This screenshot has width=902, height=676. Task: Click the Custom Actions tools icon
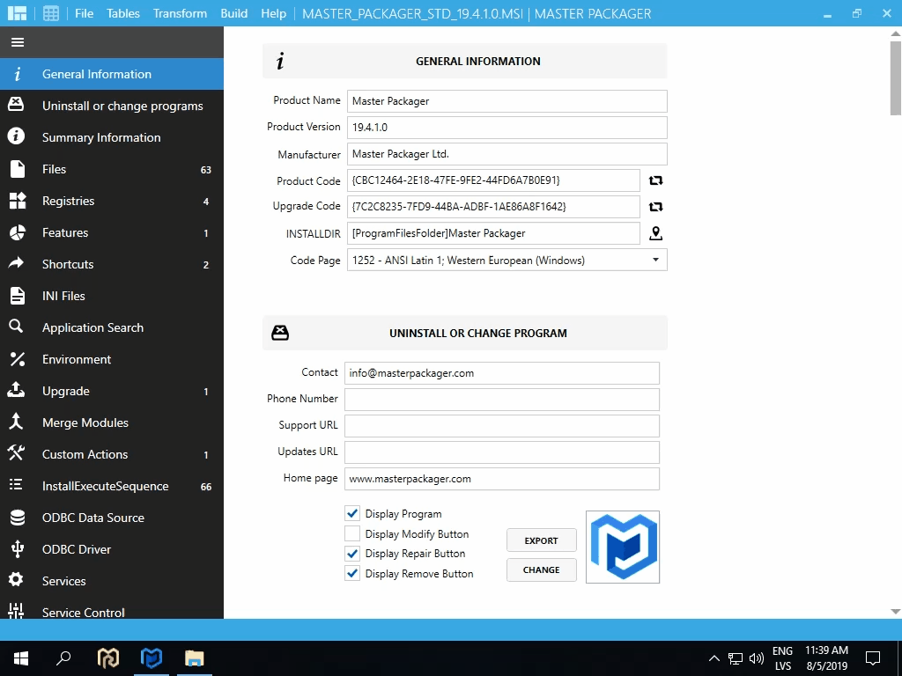16,453
